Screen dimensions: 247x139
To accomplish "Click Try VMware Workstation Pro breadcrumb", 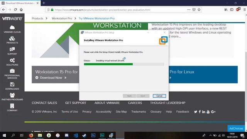I will (x=97, y=19).
